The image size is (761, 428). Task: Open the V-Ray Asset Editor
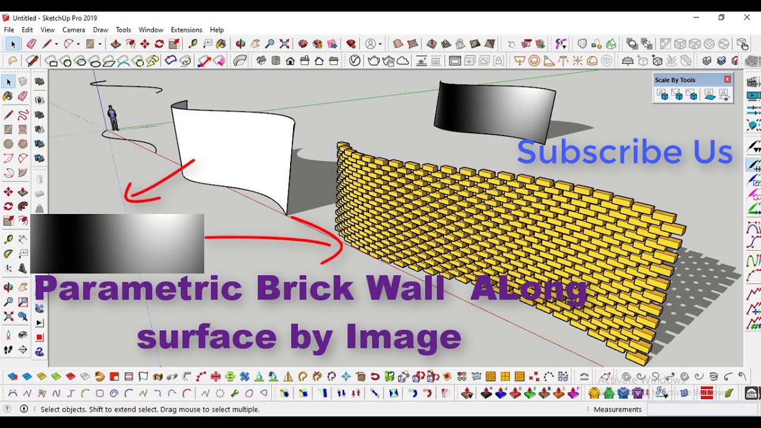tap(355, 61)
